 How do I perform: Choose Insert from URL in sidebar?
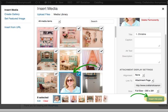[13, 27]
